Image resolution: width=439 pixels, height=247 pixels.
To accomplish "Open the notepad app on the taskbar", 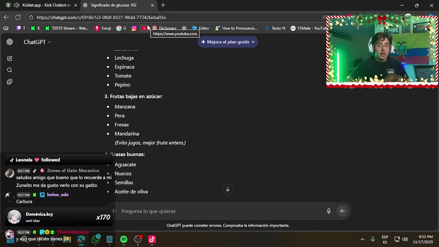I will tap(109, 239).
